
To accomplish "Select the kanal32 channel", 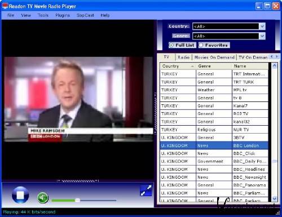I will (214, 122).
